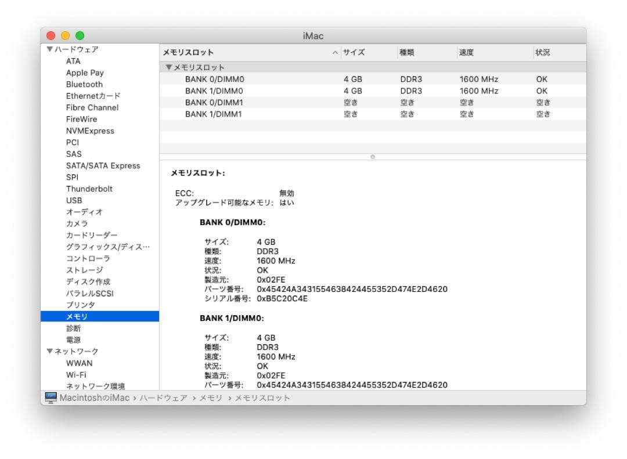This screenshot has width=627, height=459.
Task: Select パラレルSCSI in sidebar
Action: tap(90, 293)
